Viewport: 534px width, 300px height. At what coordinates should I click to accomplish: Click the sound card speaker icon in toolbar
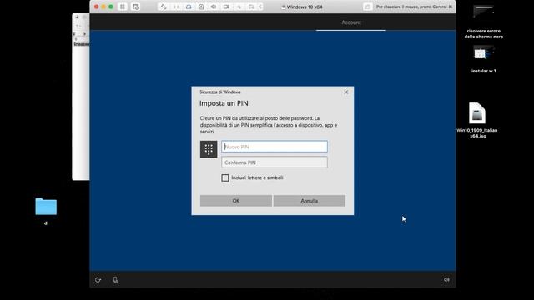214,7
